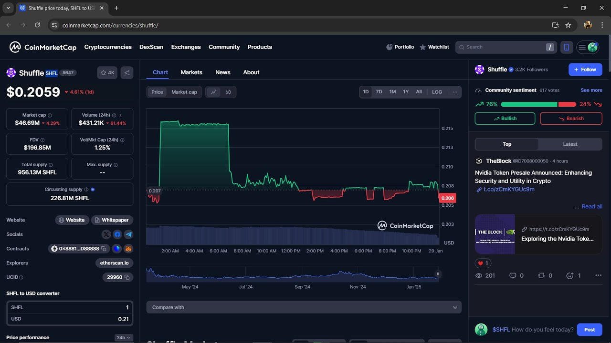Click See more community sentiment

click(x=591, y=90)
